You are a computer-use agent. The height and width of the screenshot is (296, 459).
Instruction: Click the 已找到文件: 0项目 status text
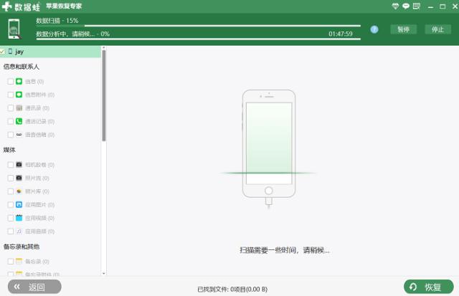click(x=232, y=290)
